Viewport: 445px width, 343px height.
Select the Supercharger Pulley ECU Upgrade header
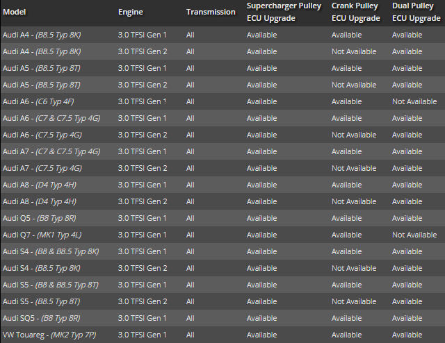282,12
